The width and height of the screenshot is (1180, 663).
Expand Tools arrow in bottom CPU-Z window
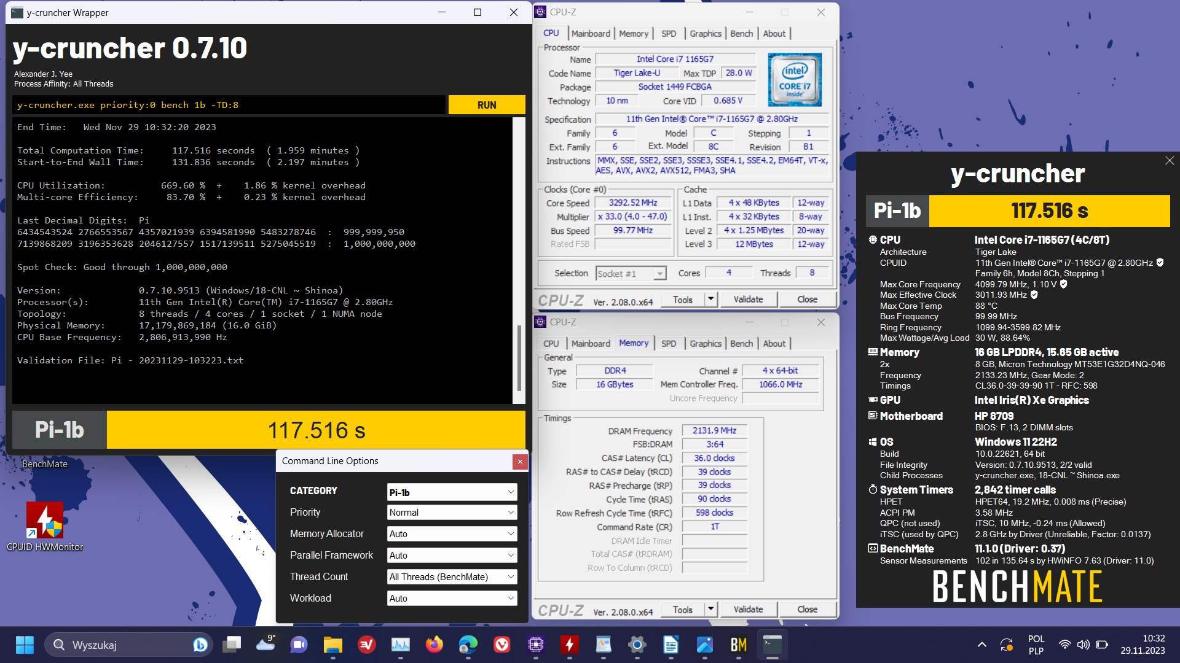click(x=710, y=610)
